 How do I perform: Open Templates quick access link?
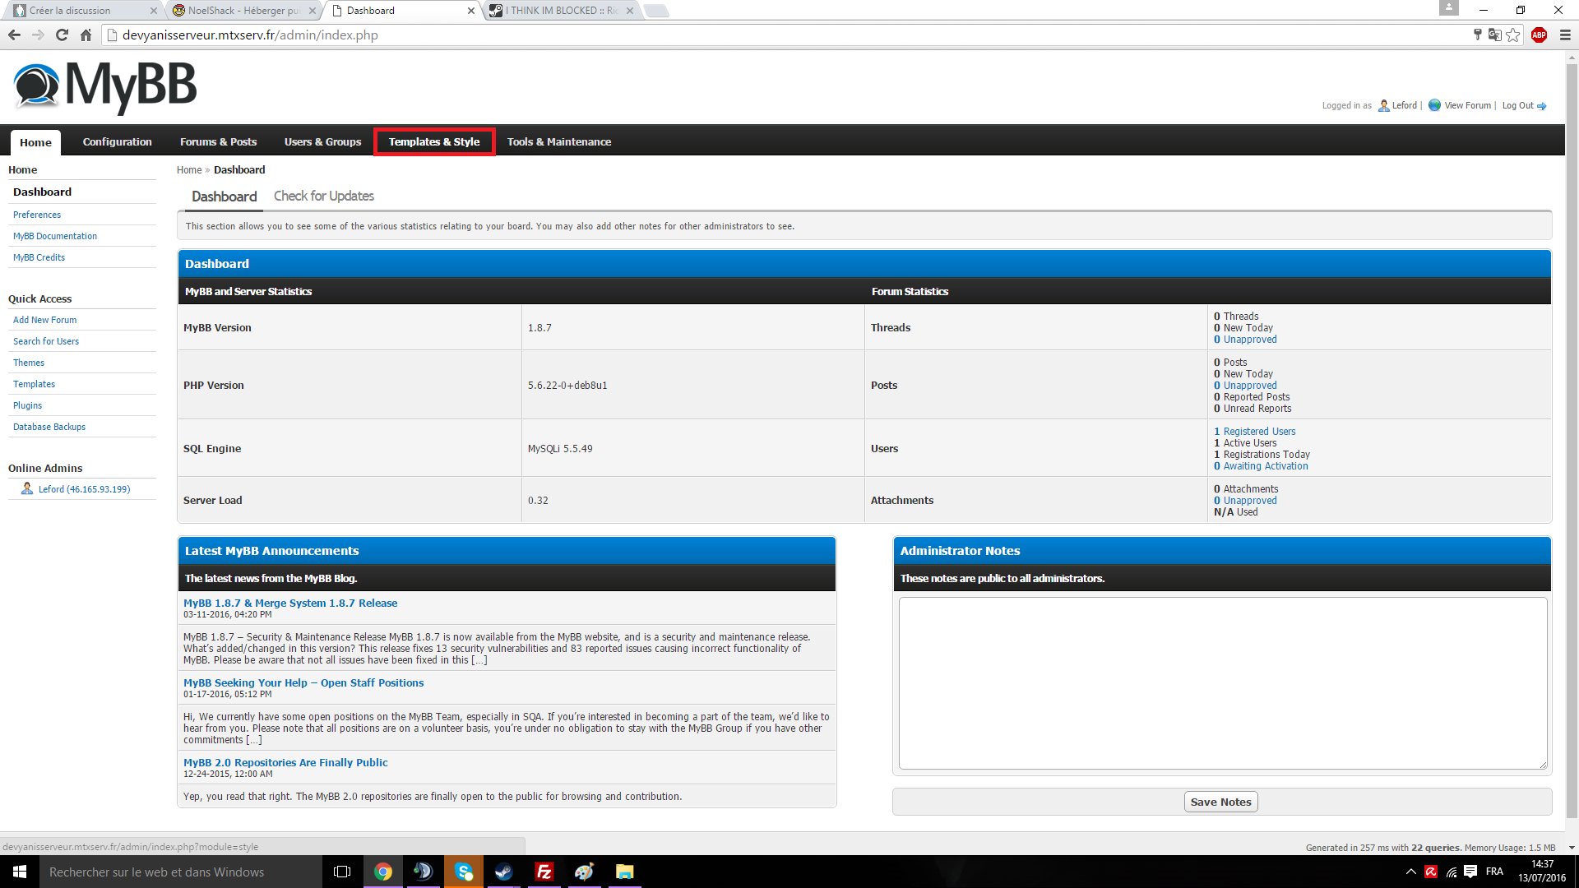[x=35, y=384]
